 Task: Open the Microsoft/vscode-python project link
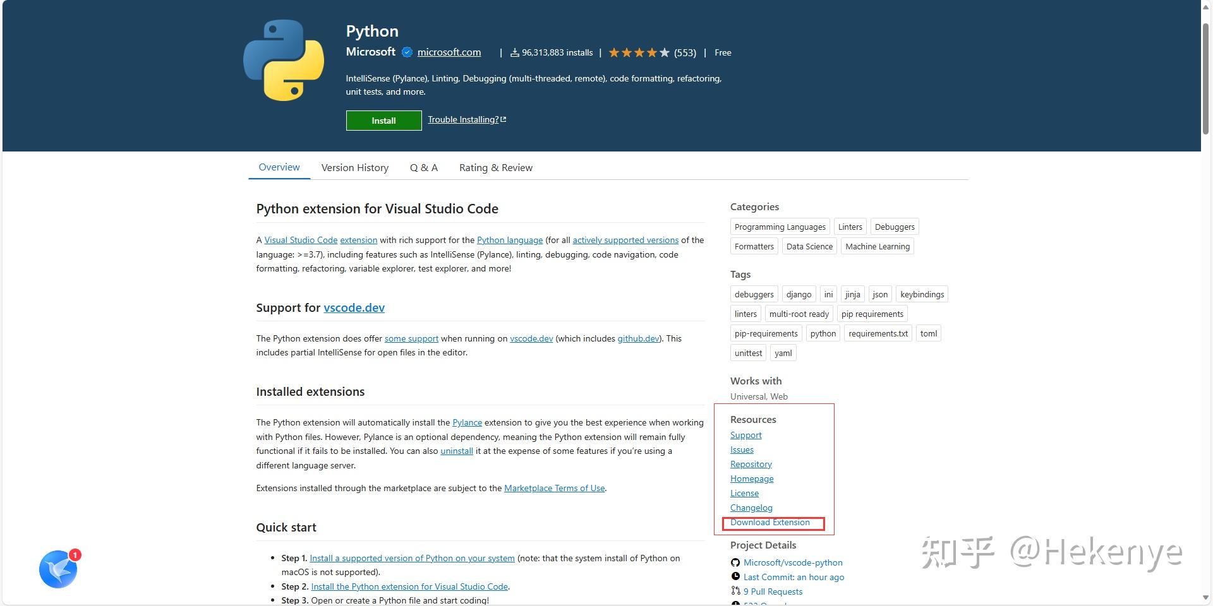point(793,562)
